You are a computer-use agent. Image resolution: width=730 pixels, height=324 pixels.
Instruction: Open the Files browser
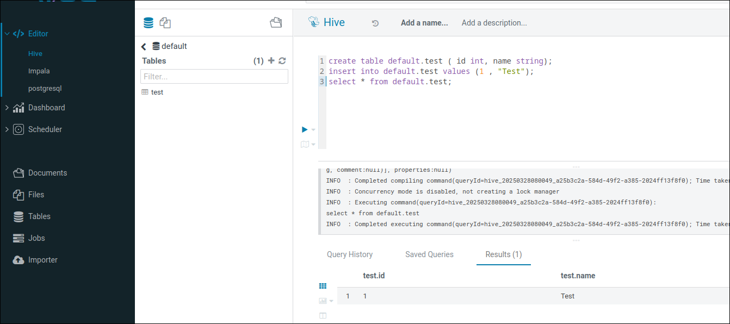36,195
